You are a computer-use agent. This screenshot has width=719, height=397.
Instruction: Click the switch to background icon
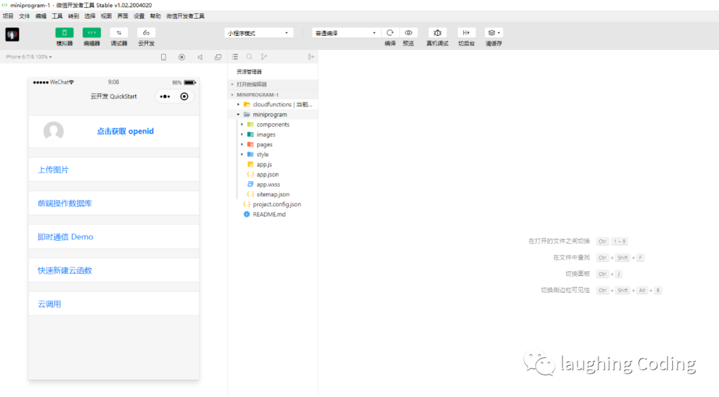466,33
